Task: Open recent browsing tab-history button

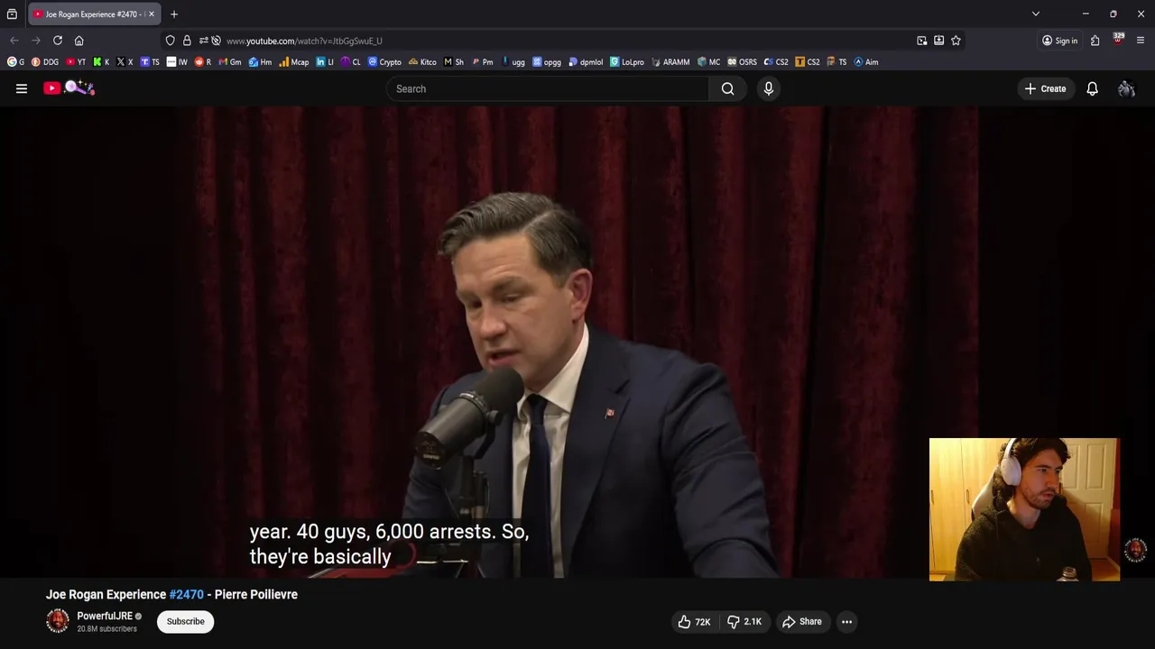Action: point(12,14)
